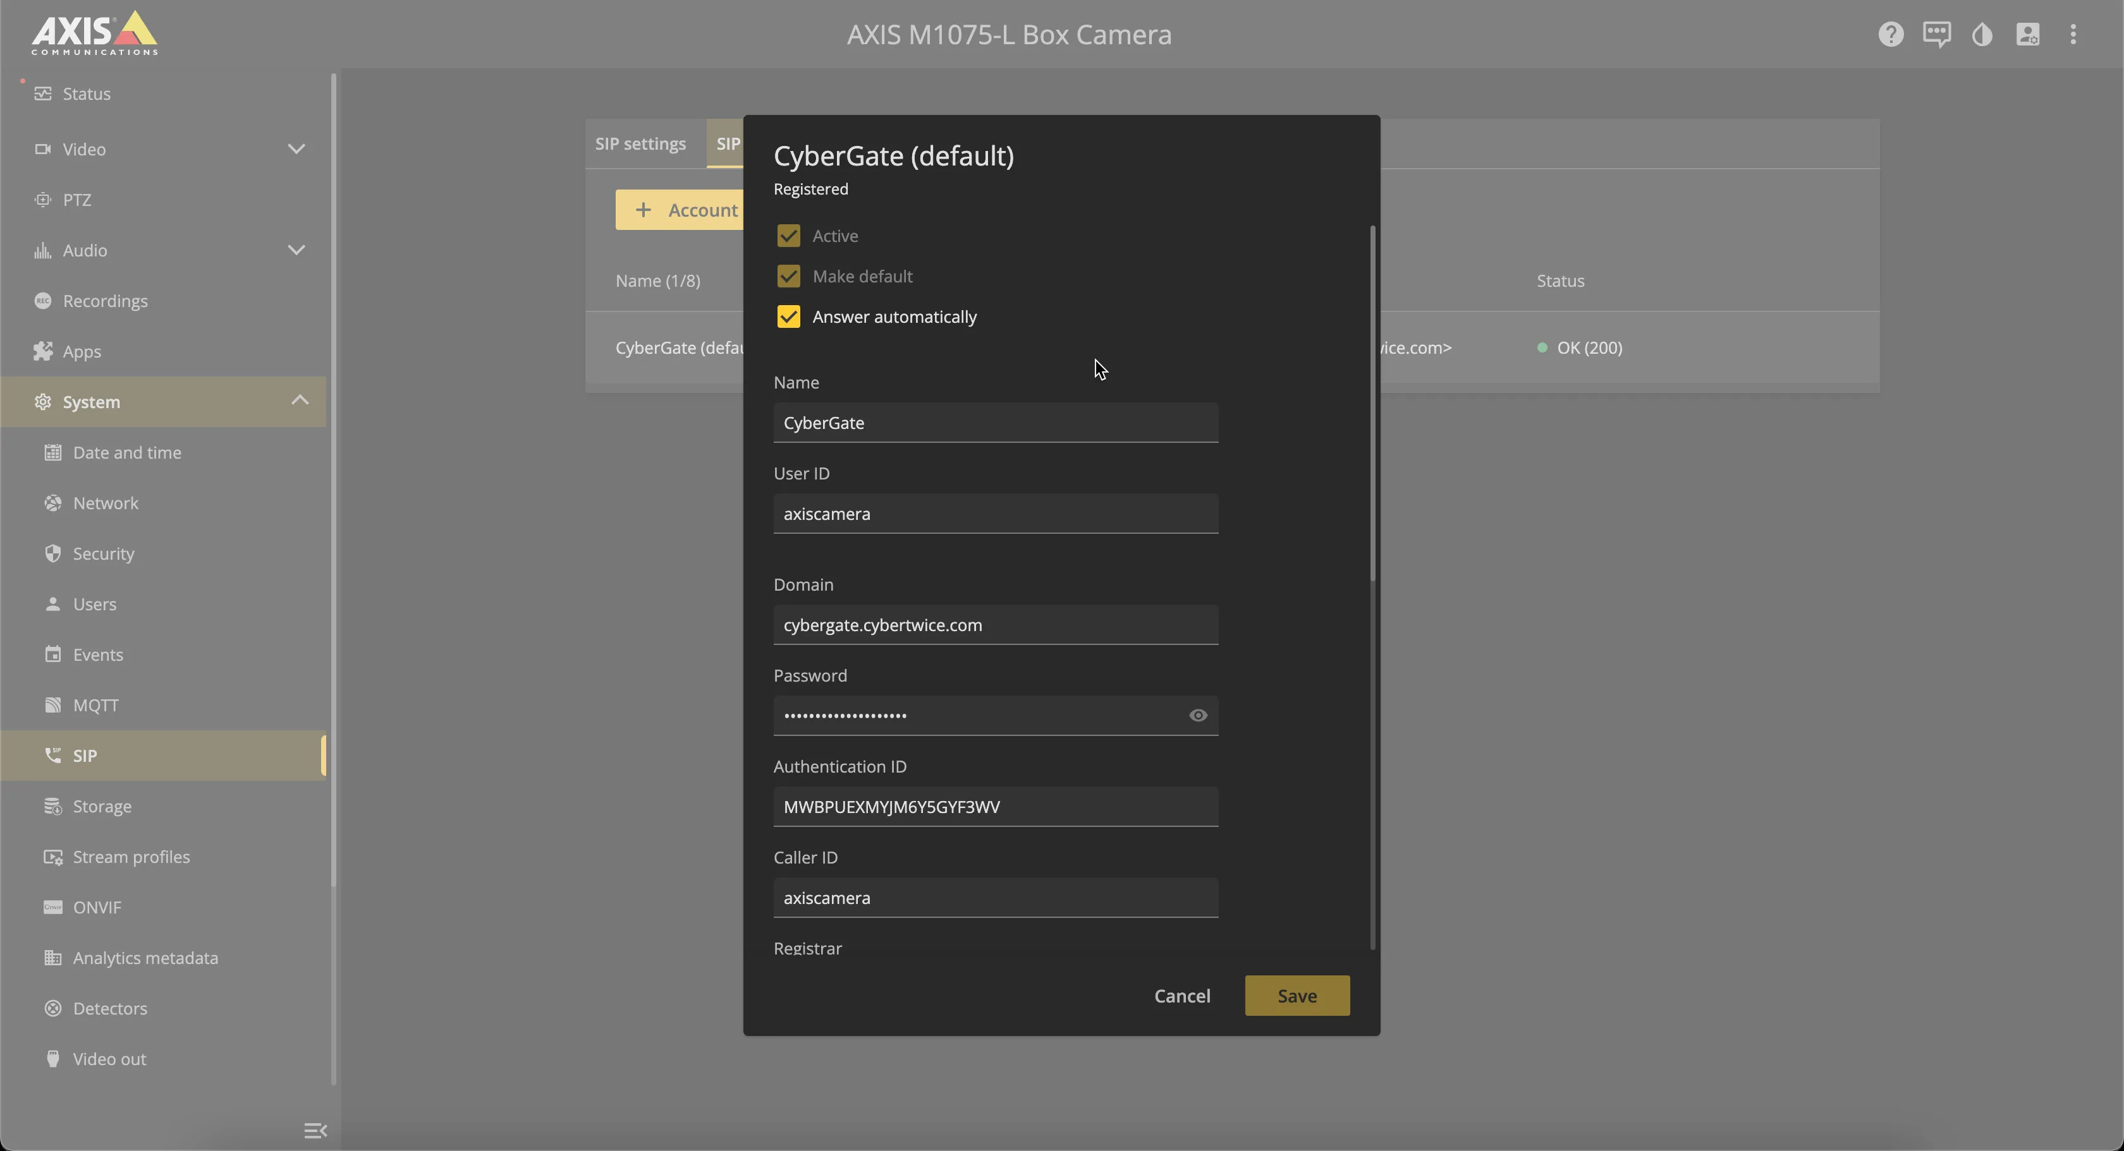
Task: Open the user account icon in header
Action: 2027,35
